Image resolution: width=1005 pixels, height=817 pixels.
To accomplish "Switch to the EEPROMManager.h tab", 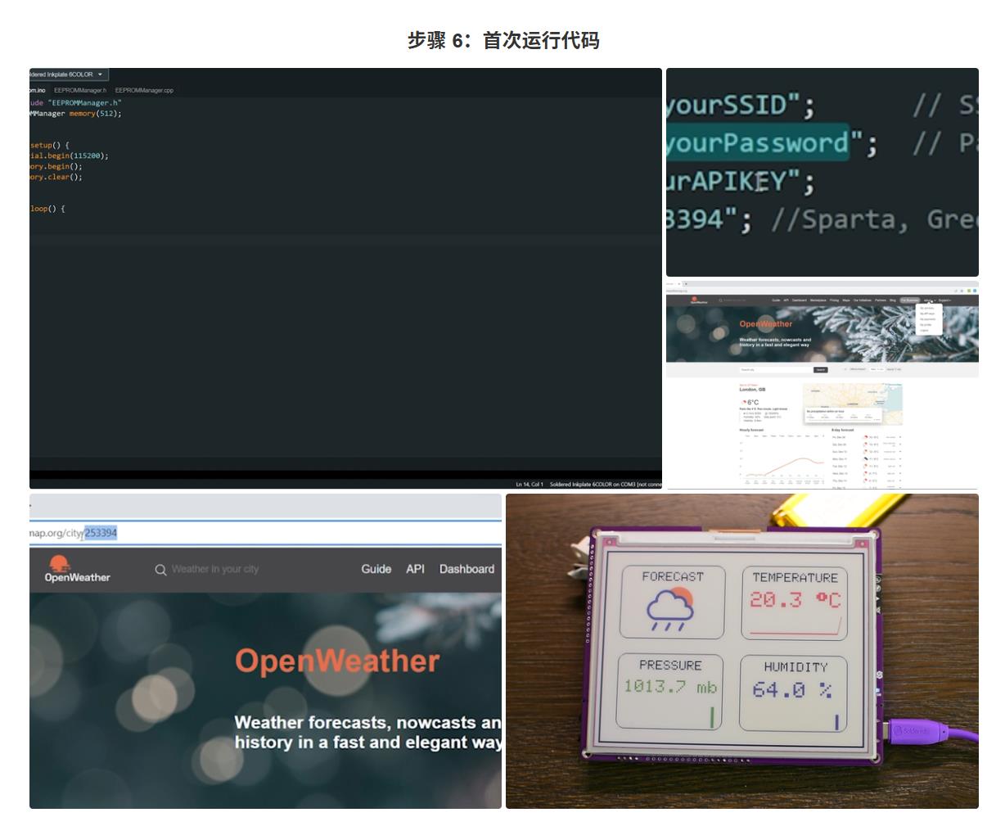I will (80, 90).
